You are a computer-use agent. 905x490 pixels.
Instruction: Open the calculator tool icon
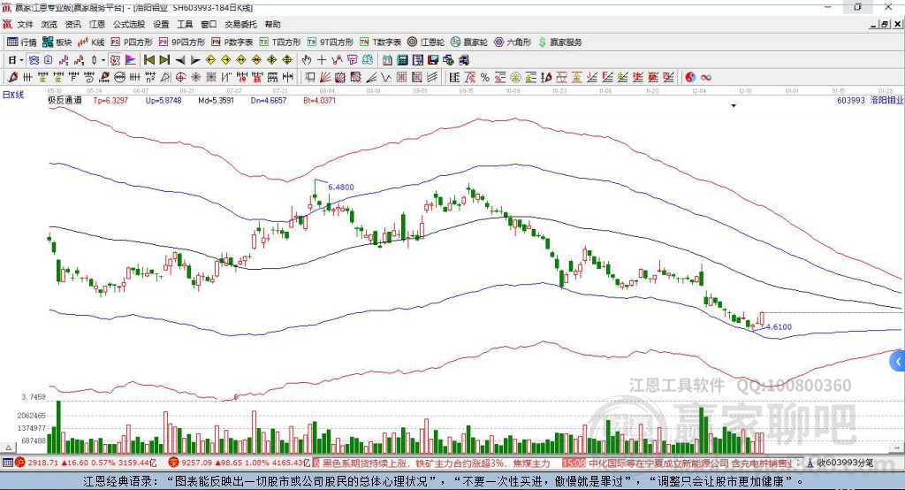click(402, 60)
